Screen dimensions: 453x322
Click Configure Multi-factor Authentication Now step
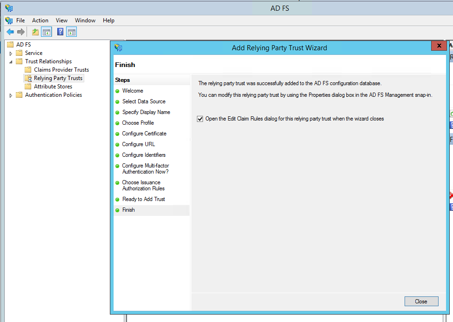click(145, 168)
